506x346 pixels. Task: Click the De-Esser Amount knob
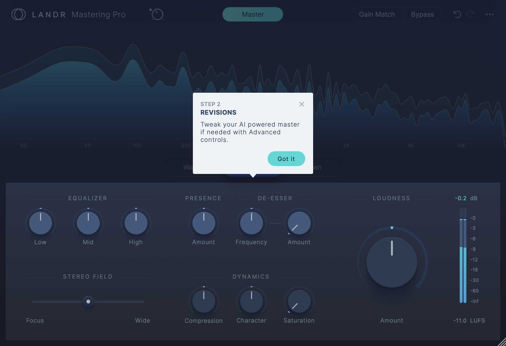(299, 223)
